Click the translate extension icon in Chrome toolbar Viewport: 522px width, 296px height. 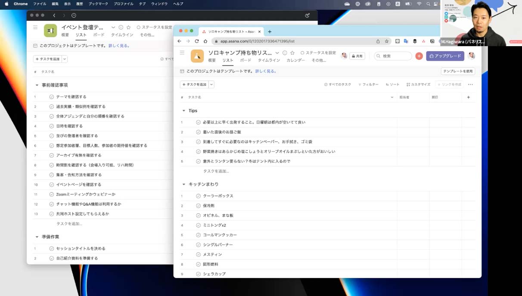click(x=406, y=41)
